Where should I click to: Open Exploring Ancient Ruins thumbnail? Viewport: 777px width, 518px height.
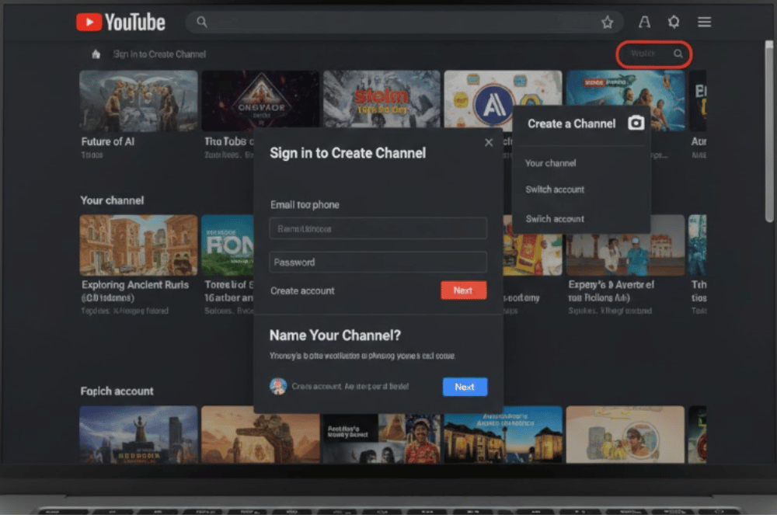coord(138,245)
